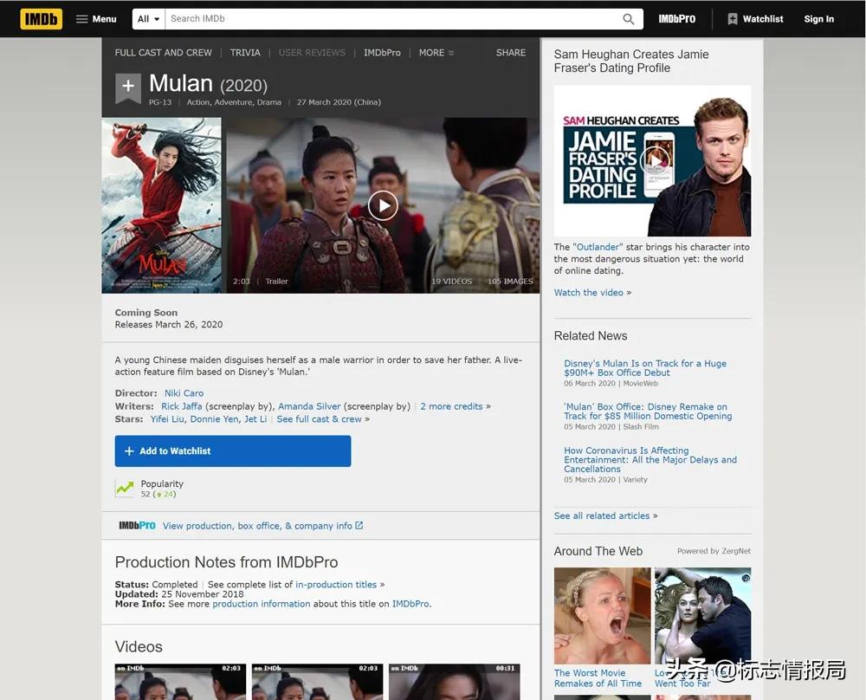Open the Mulan movie poster
Screen dimensions: 866x700
coord(162,205)
